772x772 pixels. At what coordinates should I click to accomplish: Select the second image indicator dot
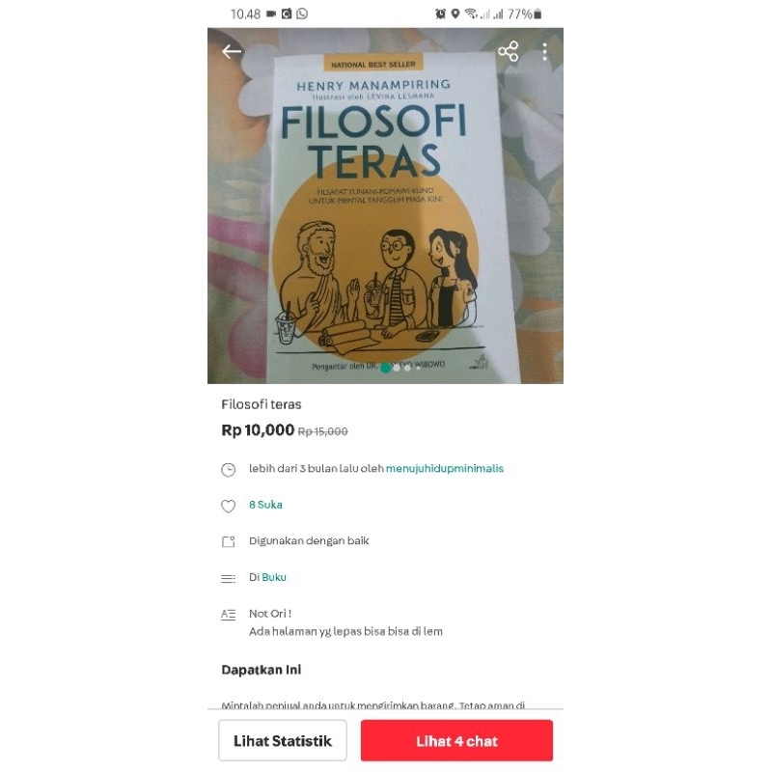397,368
